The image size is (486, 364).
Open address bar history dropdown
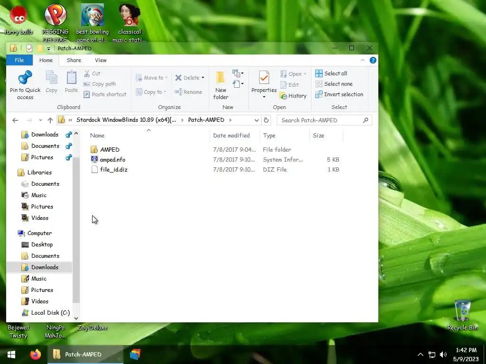point(256,120)
